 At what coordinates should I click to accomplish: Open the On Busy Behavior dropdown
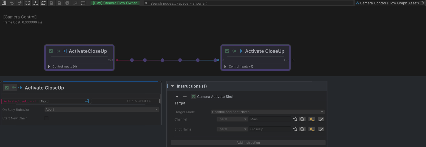pos(102,109)
